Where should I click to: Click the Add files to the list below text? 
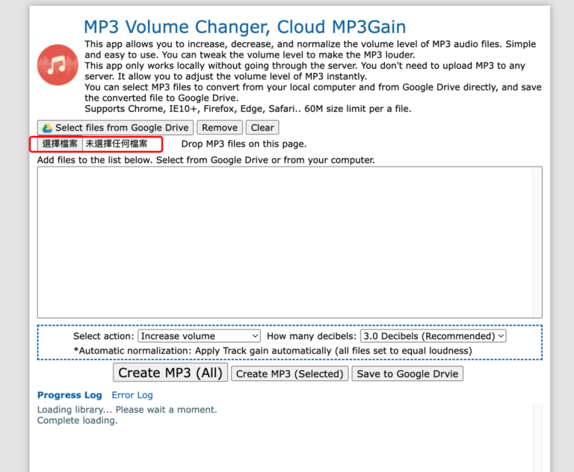point(206,160)
